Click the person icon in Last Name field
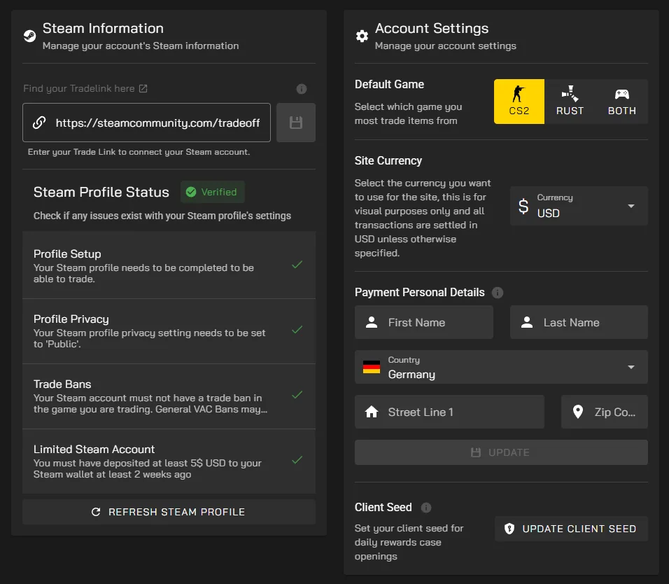The image size is (669, 584). tap(527, 322)
